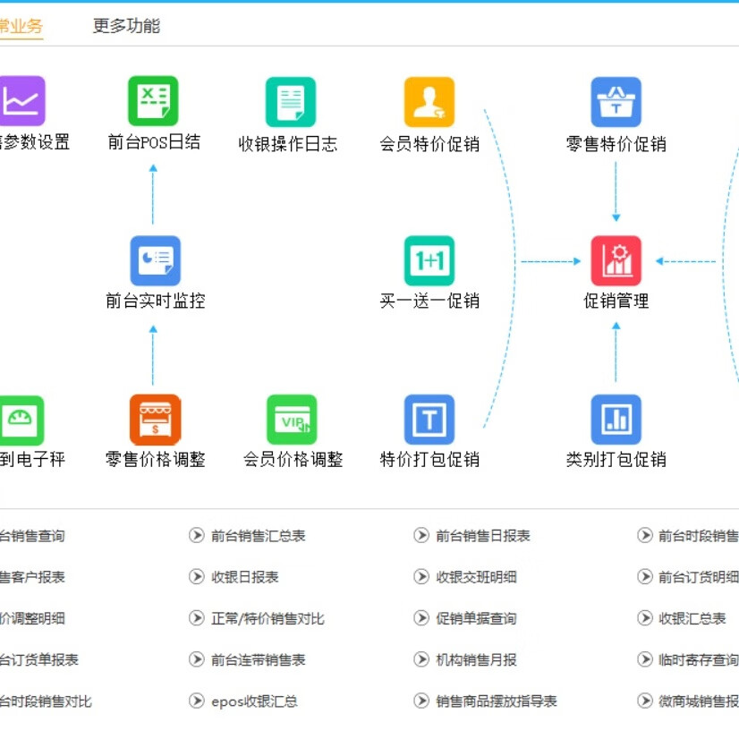The image size is (739, 739).
Task: Open the 售客户报表 link
Action: [32, 577]
